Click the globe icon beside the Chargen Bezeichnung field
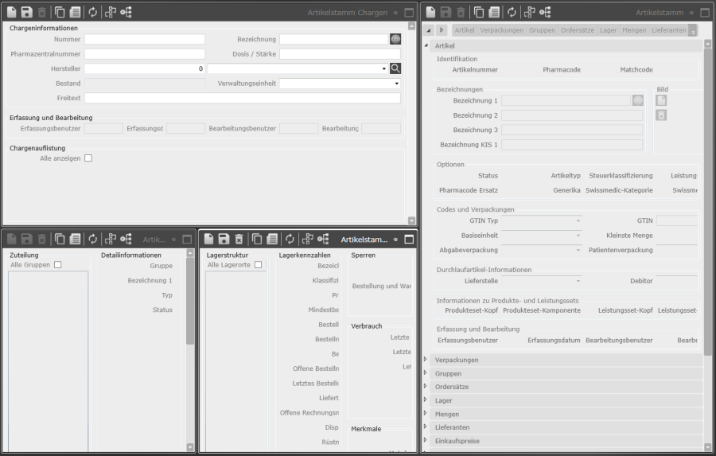716x456 pixels. click(395, 39)
